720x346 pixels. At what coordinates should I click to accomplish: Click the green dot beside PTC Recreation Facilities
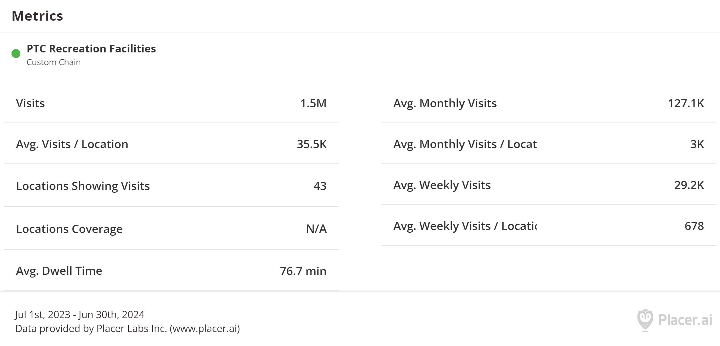16,54
